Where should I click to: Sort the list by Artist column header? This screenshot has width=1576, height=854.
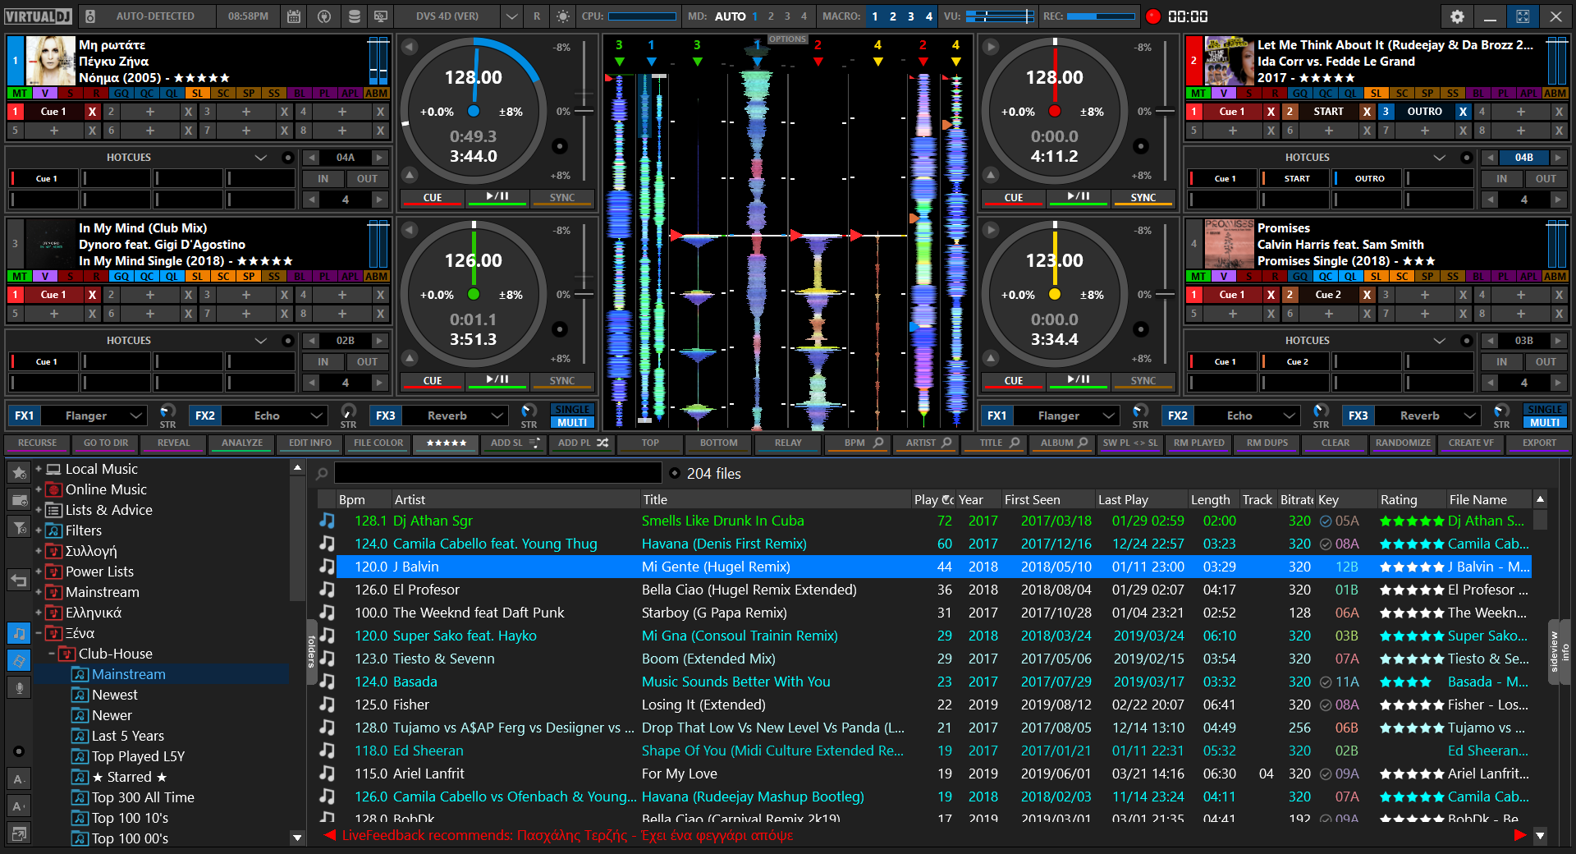point(515,499)
